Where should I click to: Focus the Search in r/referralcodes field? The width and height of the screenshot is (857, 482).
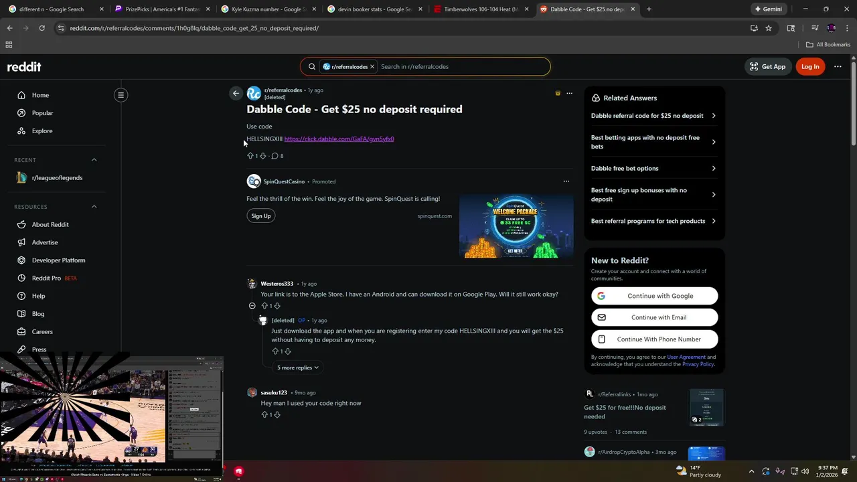tap(462, 67)
